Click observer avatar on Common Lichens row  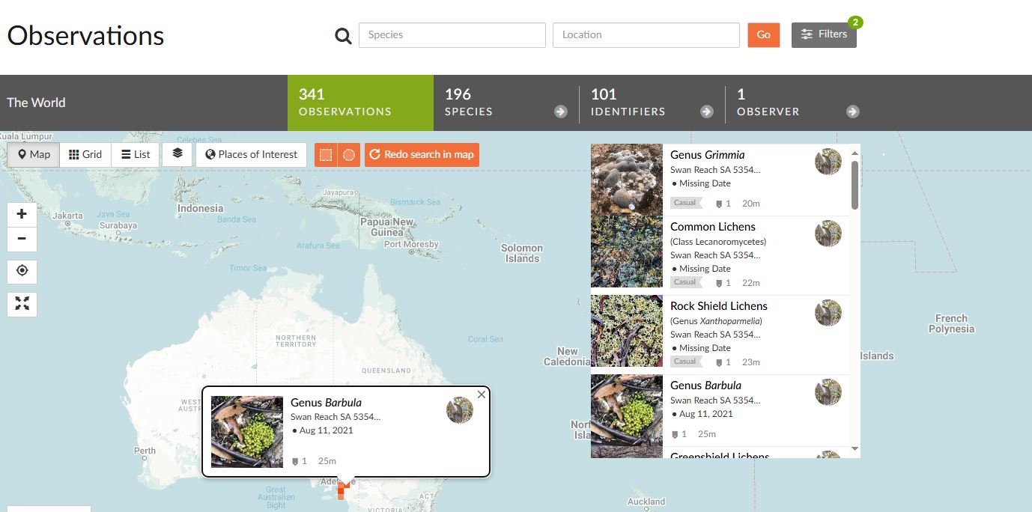pos(828,234)
